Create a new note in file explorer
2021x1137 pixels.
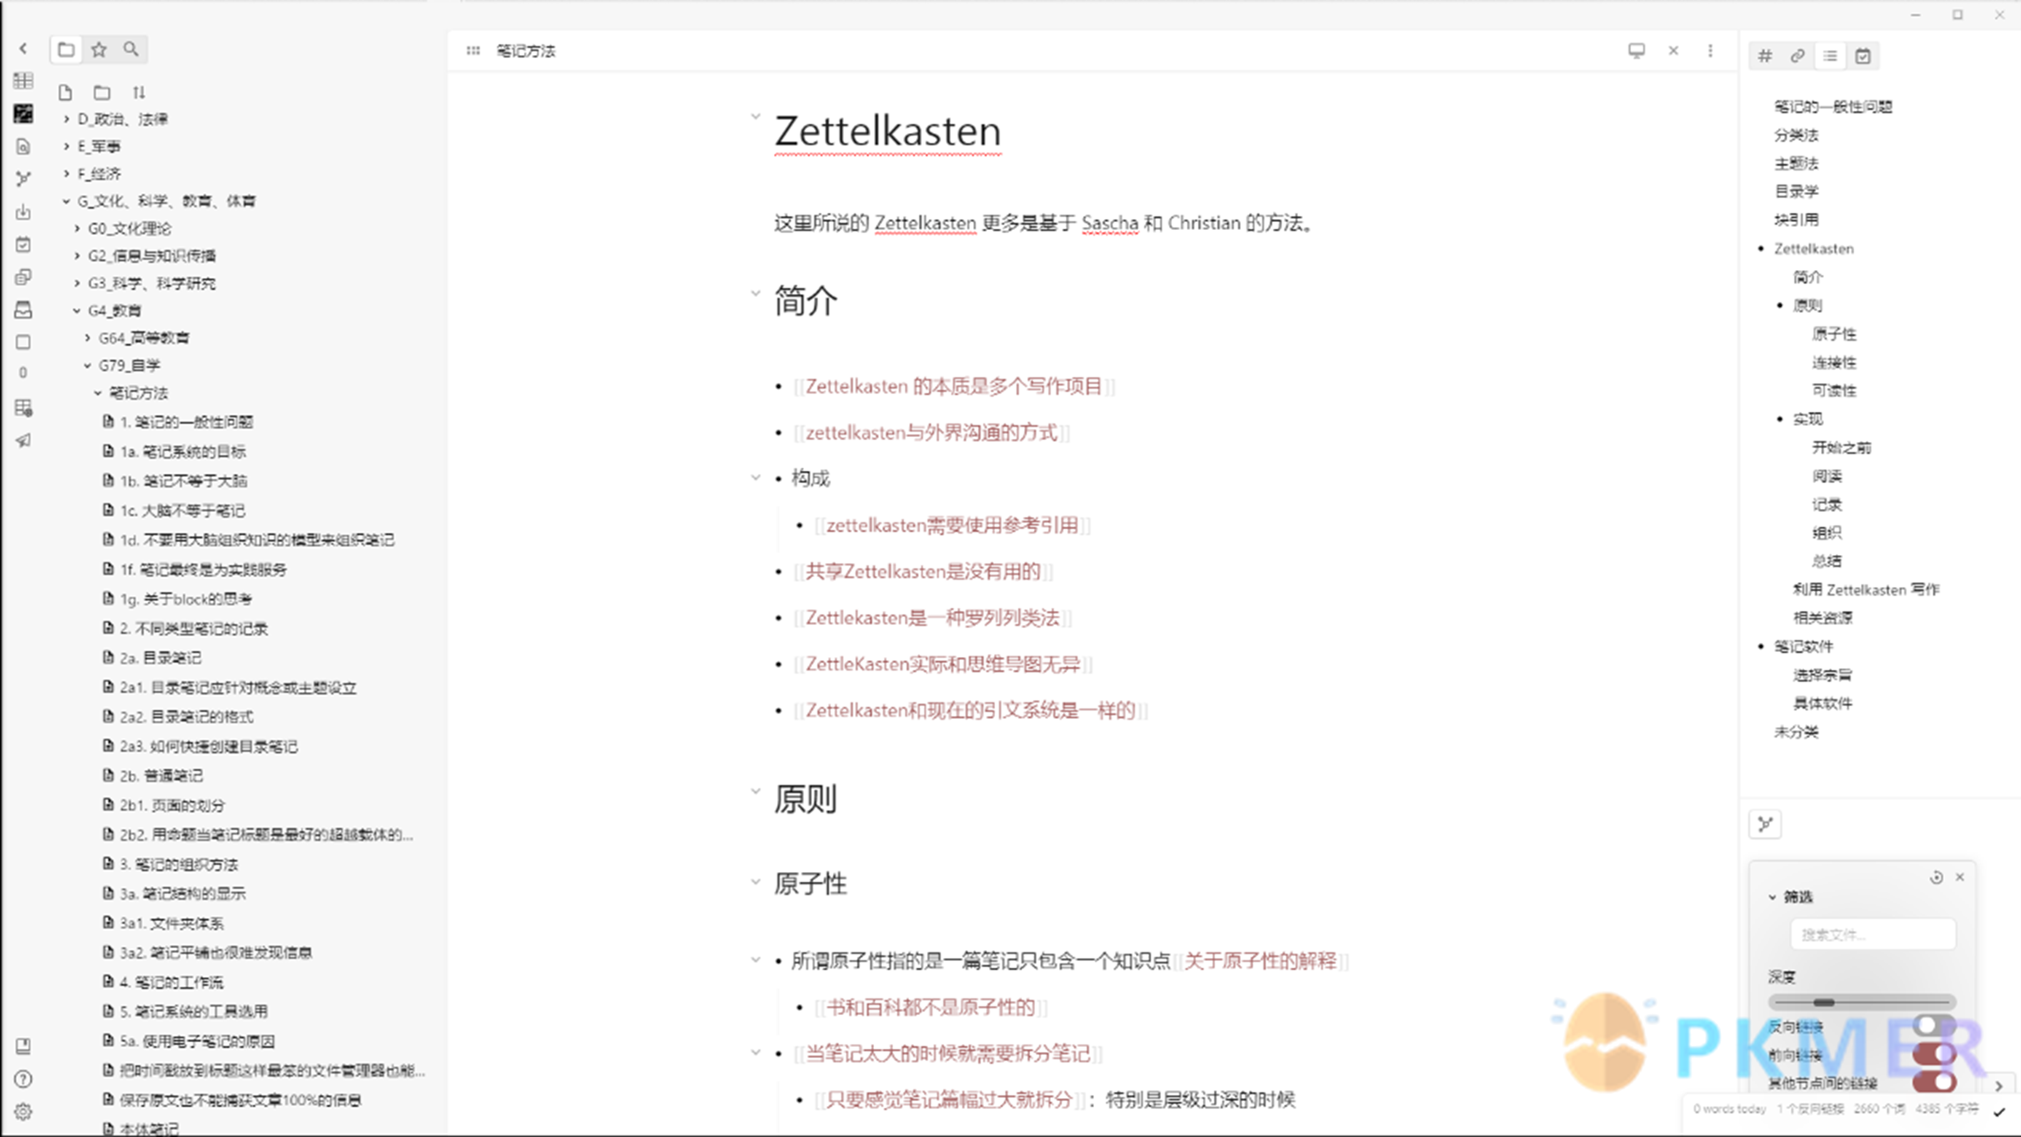tap(65, 93)
